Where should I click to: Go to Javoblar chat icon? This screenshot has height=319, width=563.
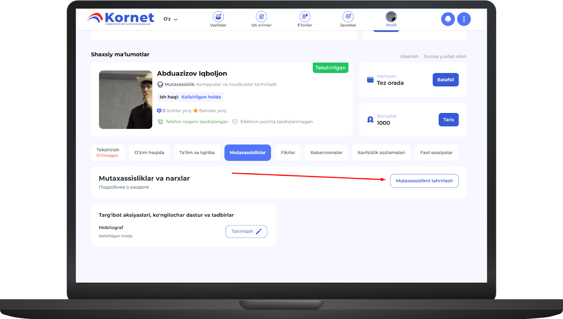pos(348,17)
